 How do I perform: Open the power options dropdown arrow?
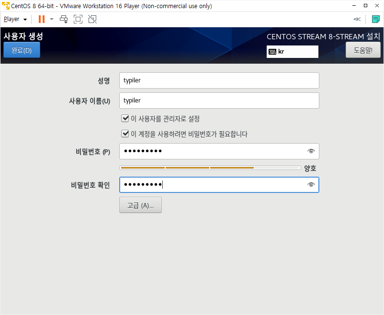(x=51, y=19)
